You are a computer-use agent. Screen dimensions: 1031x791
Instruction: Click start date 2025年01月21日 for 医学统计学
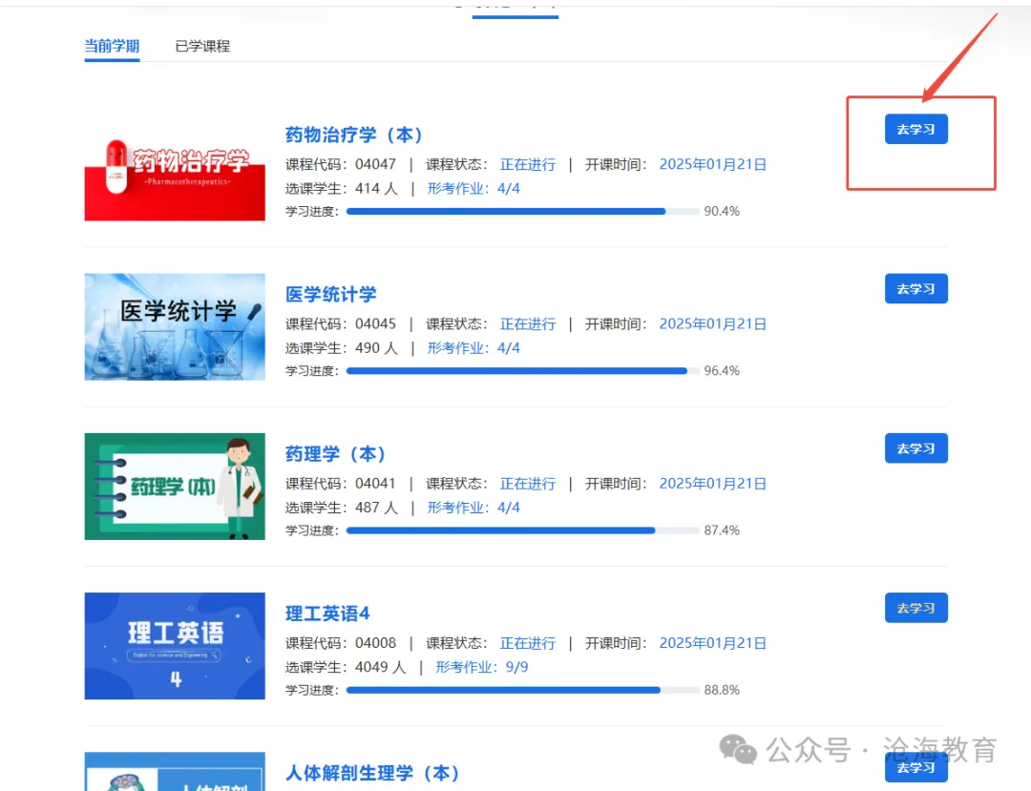click(713, 323)
